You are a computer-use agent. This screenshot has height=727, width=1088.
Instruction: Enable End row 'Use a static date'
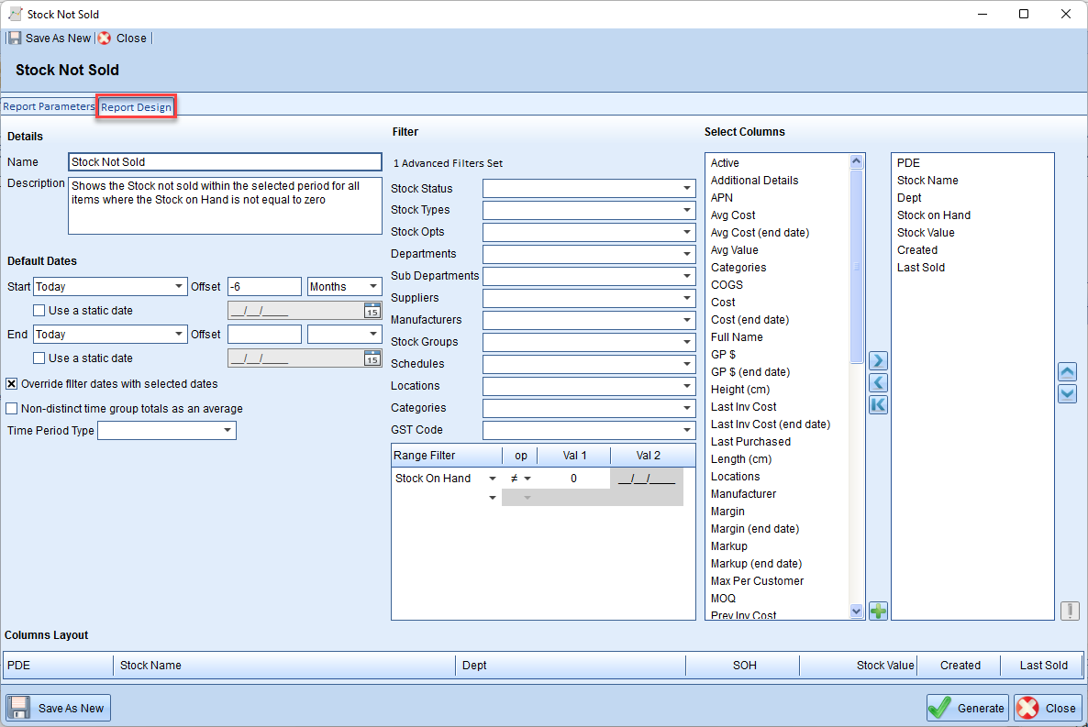(39, 358)
